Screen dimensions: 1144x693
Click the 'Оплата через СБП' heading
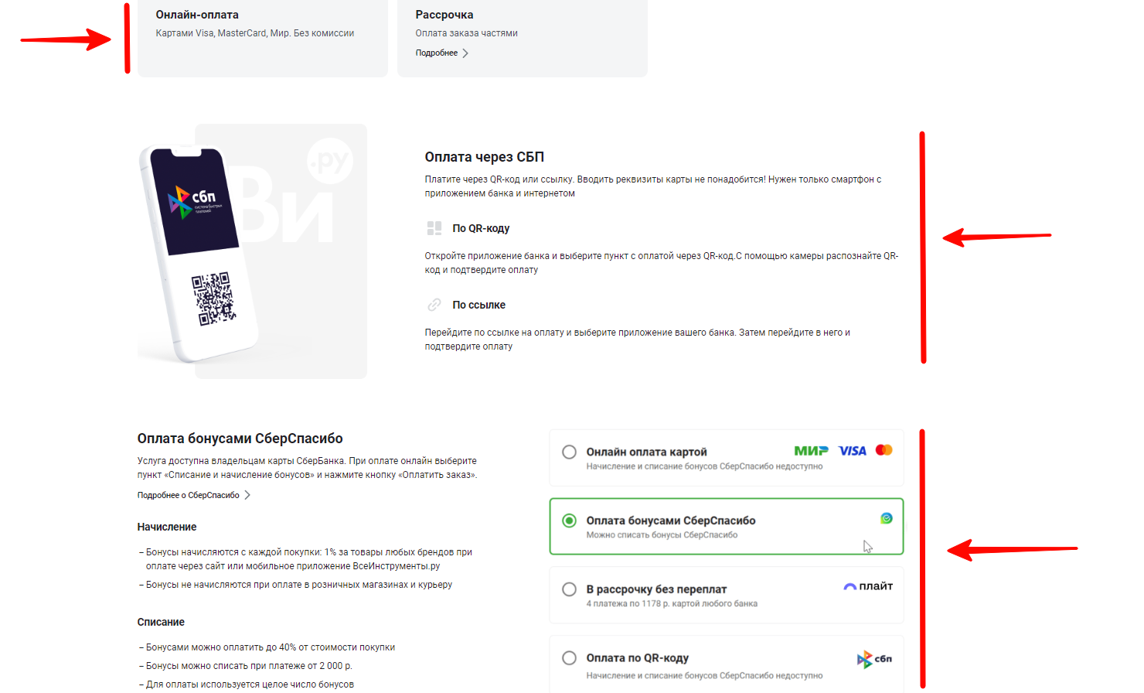485,157
